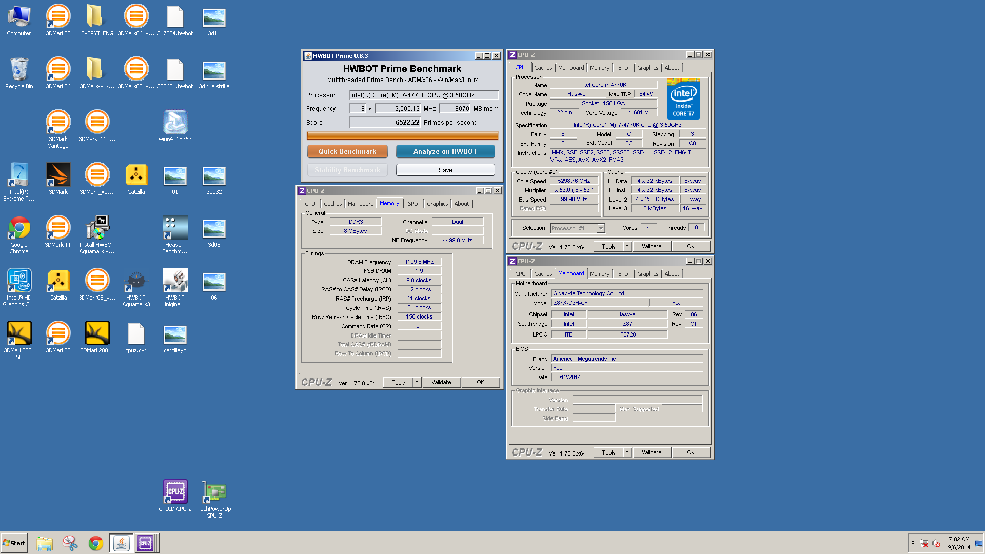Expand the Tools dropdown arrow in the memory CPU-Z window

(x=417, y=382)
